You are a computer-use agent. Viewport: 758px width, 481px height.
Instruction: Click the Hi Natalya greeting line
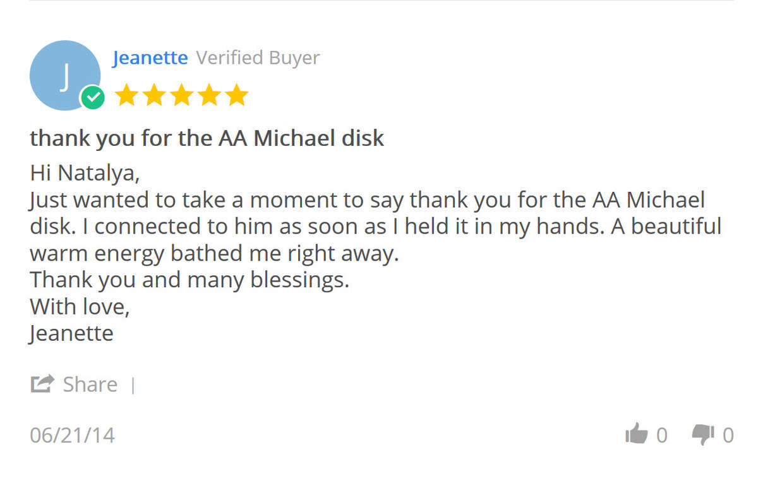[x=85, y=173]
